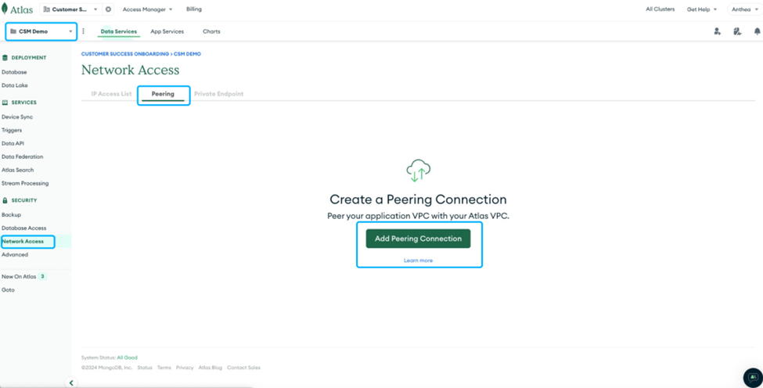This screenshot has height=388, width=763.
Task: Click Add Peering Connection button
Action: pos(418,239)
